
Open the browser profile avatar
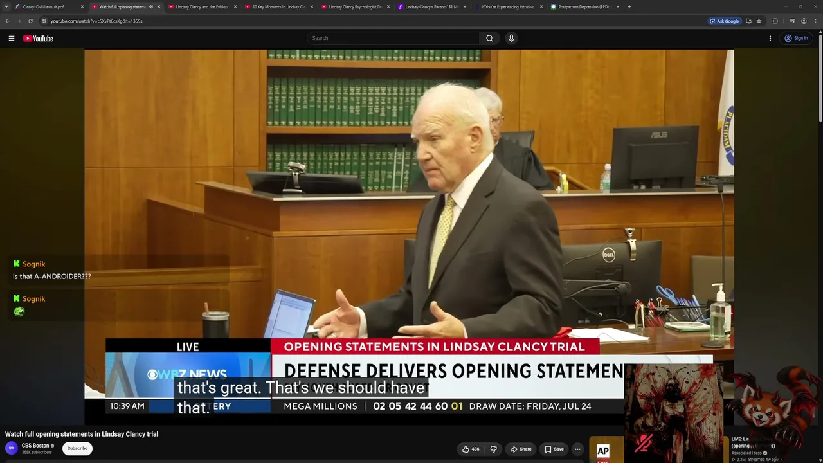pyautogui.click(x=804, y=21)
